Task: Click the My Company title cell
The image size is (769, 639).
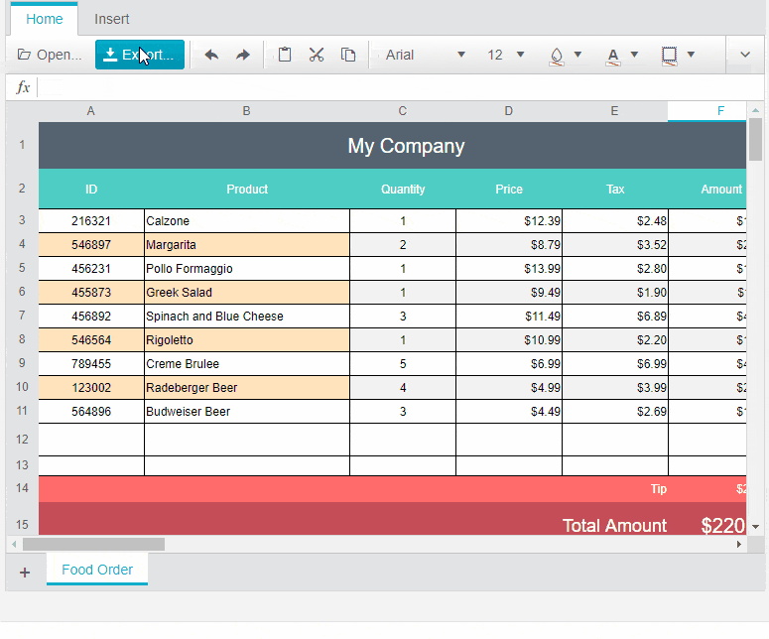Action: point(392,146)
